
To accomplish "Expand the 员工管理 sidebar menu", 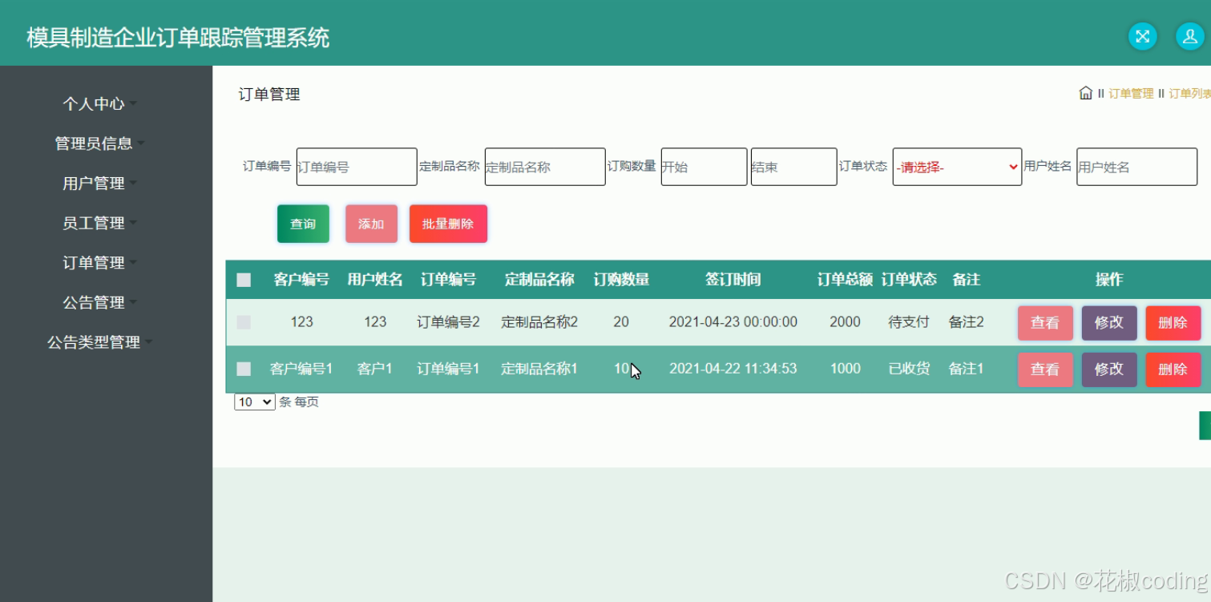I will [99, 223].
